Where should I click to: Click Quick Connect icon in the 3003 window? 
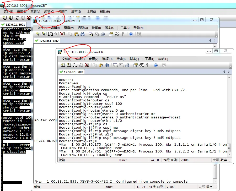tap(69, 65)
